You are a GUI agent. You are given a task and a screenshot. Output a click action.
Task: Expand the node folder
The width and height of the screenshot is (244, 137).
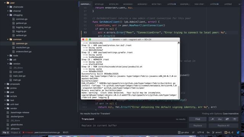click(x=8, y=56)
